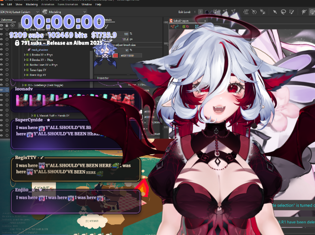Click the highlighted spiral tool icon at toolbar end
Screen dimensions: 315x235
pyautogui.click(x=312, y=12)
